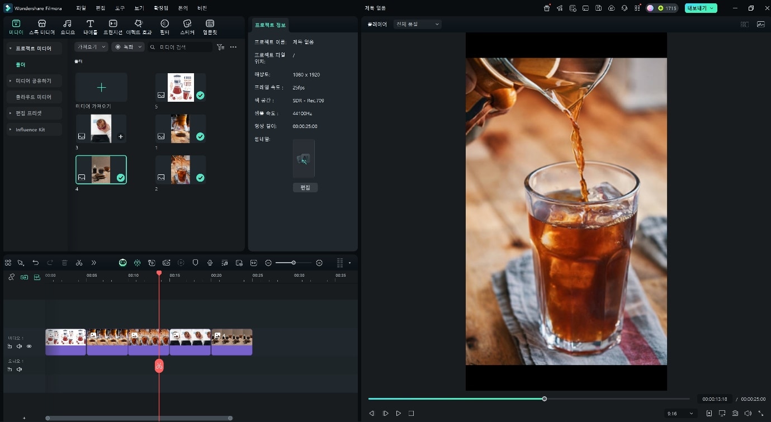Open the 파일 menu
The height and width of the screenshot is (422, 771).
point(81,8)
